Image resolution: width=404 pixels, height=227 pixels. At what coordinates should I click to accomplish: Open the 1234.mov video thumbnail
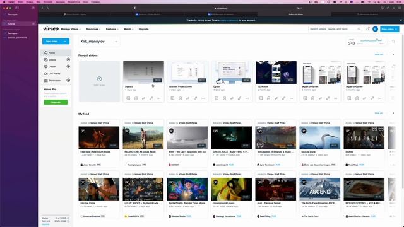276,73
